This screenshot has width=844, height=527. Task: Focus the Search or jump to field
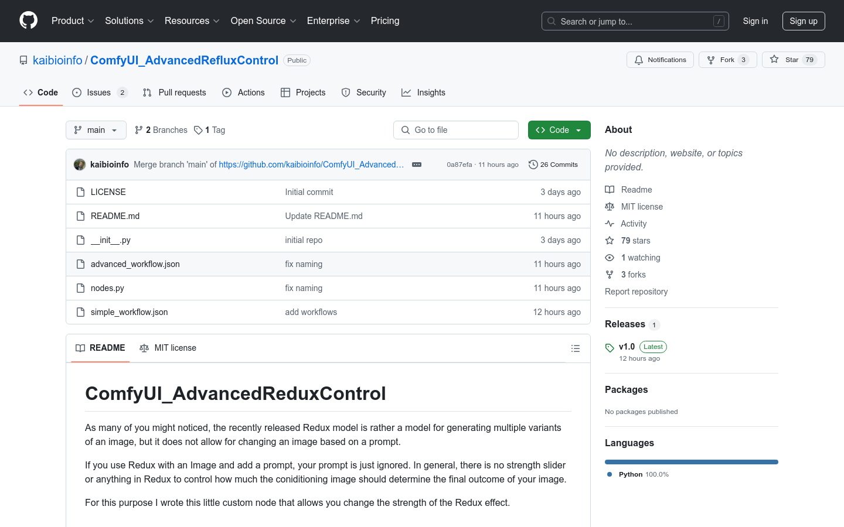[x=635, y=21]
